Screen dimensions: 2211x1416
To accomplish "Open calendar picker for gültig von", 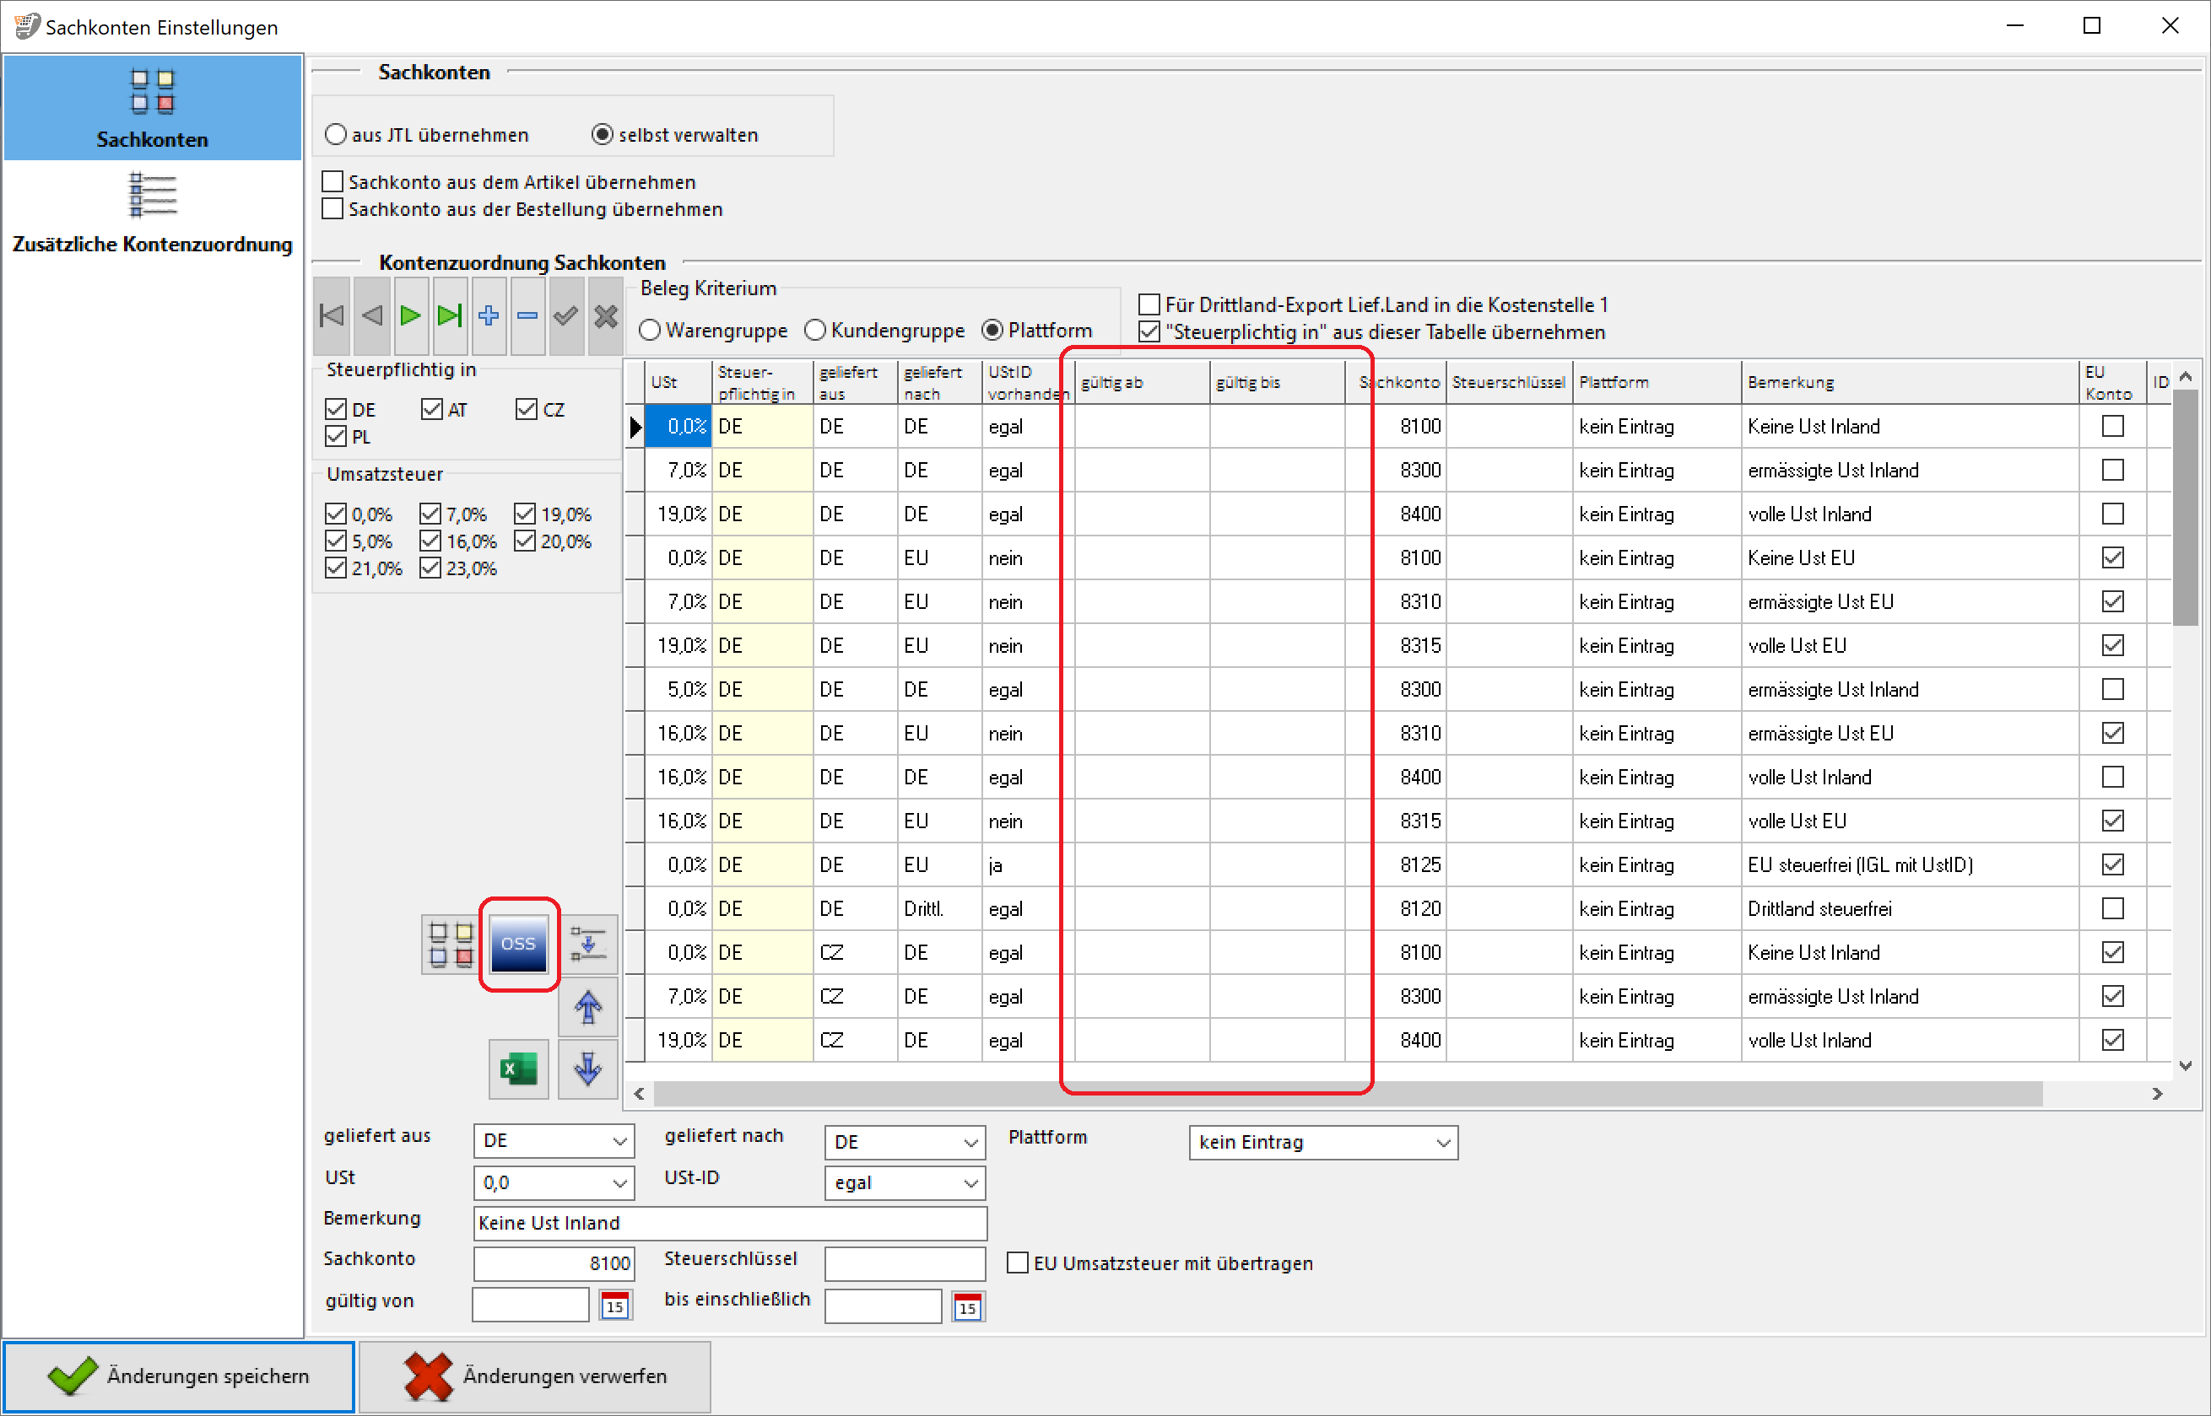I will (x=614, y=1306).
